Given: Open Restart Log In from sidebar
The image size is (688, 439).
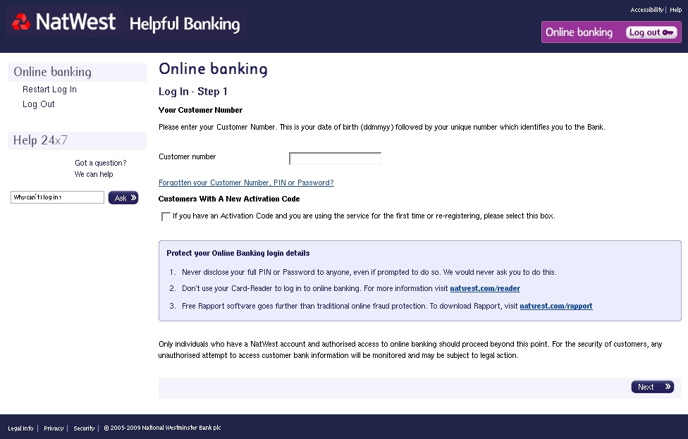Looking at the screenshot, I should coord(49,89).
